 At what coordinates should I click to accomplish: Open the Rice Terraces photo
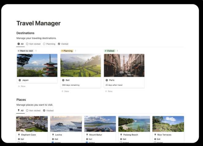click(x=168, y=124)
